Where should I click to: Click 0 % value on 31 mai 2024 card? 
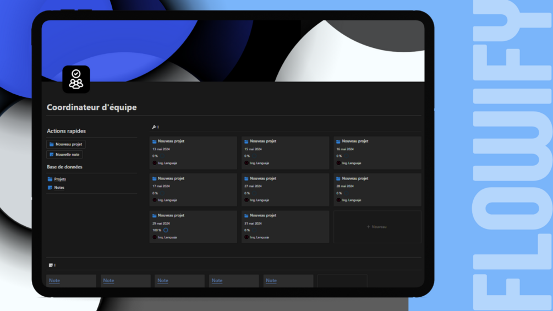247,230
